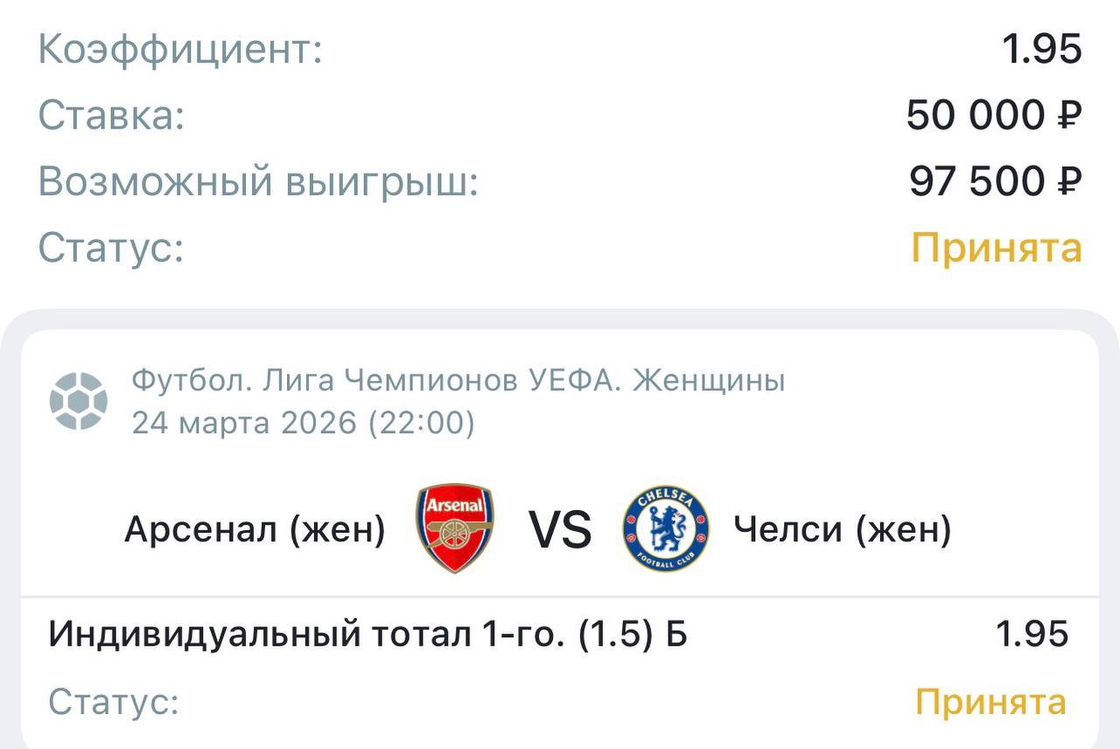Click the 1.95 value beside Коэффициент

1041,49
